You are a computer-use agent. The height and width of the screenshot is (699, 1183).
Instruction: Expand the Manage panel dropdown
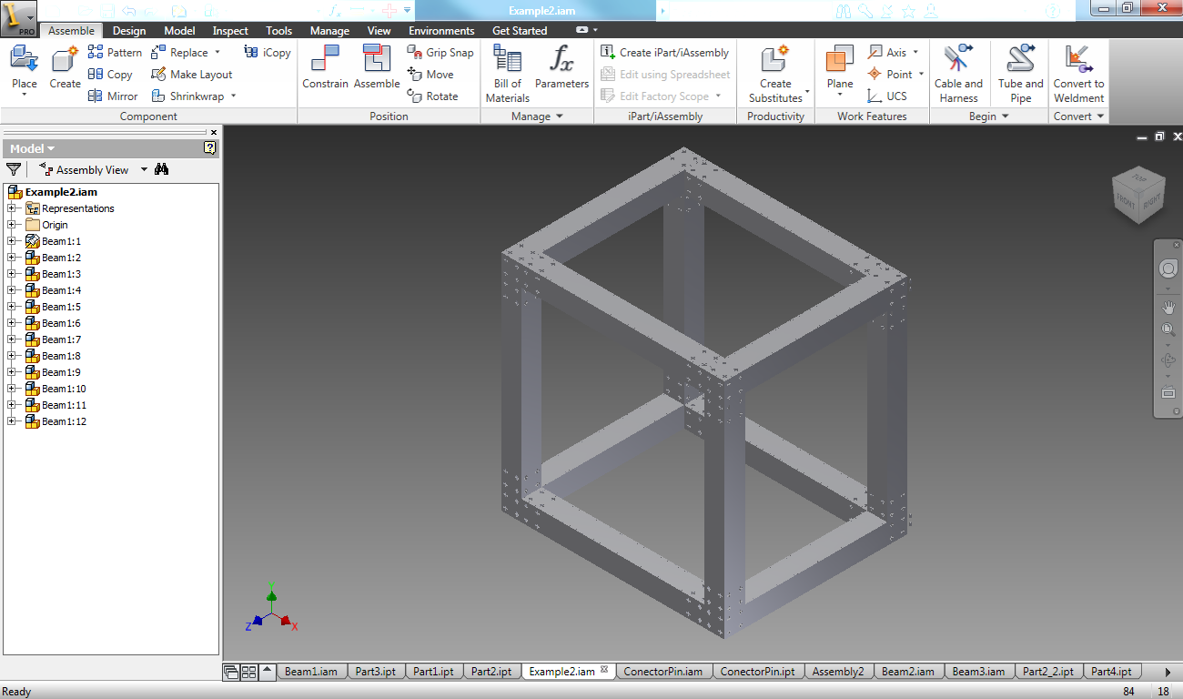pyautogui.click(x=559, y=116)
